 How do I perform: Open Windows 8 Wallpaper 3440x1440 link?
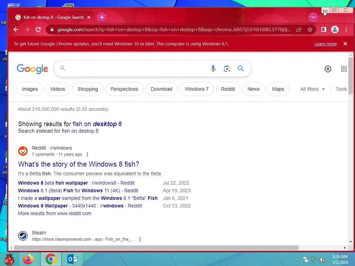[x=80, y=206]
